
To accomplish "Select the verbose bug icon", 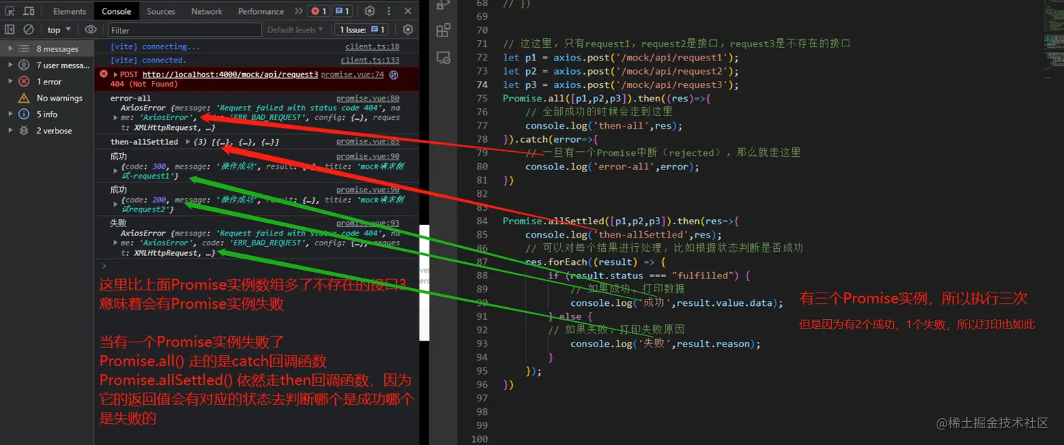I will tap(24, 130).
